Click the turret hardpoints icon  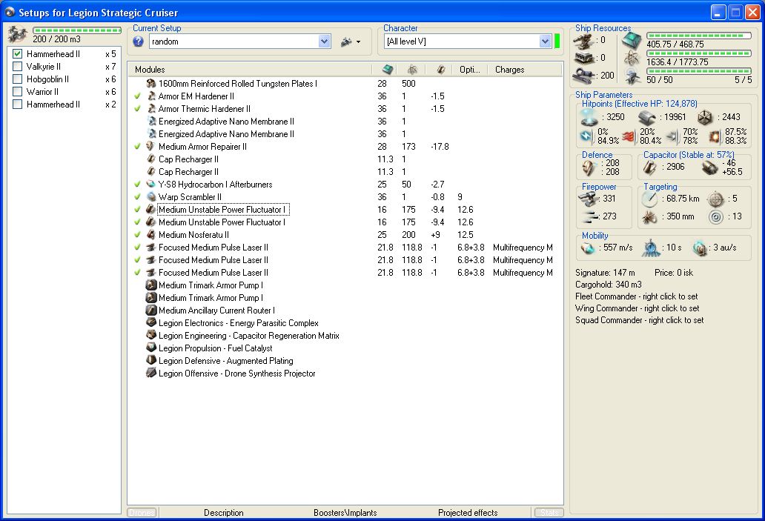[x=584, y=41]
